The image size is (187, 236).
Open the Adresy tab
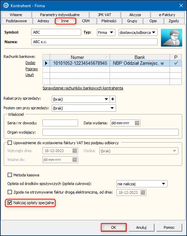(43, 21)
